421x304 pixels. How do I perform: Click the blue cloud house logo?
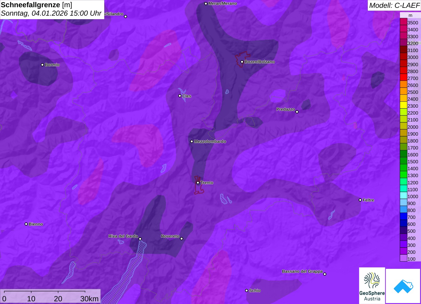tap(403, 286)
